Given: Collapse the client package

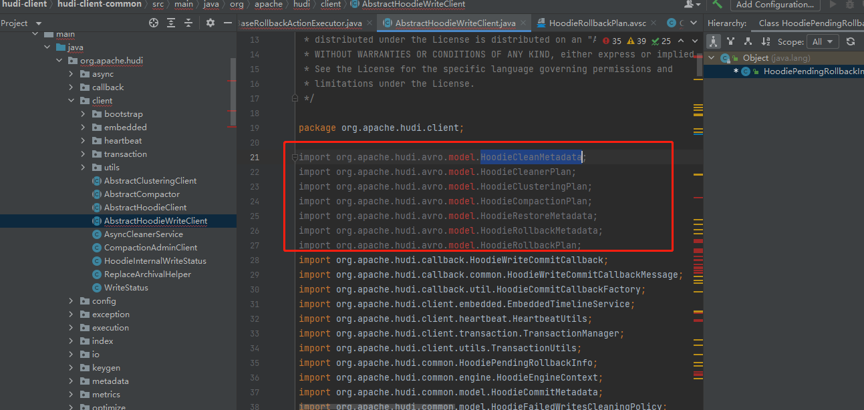Looking at the screenshot, I should click(x=71, y=101).
